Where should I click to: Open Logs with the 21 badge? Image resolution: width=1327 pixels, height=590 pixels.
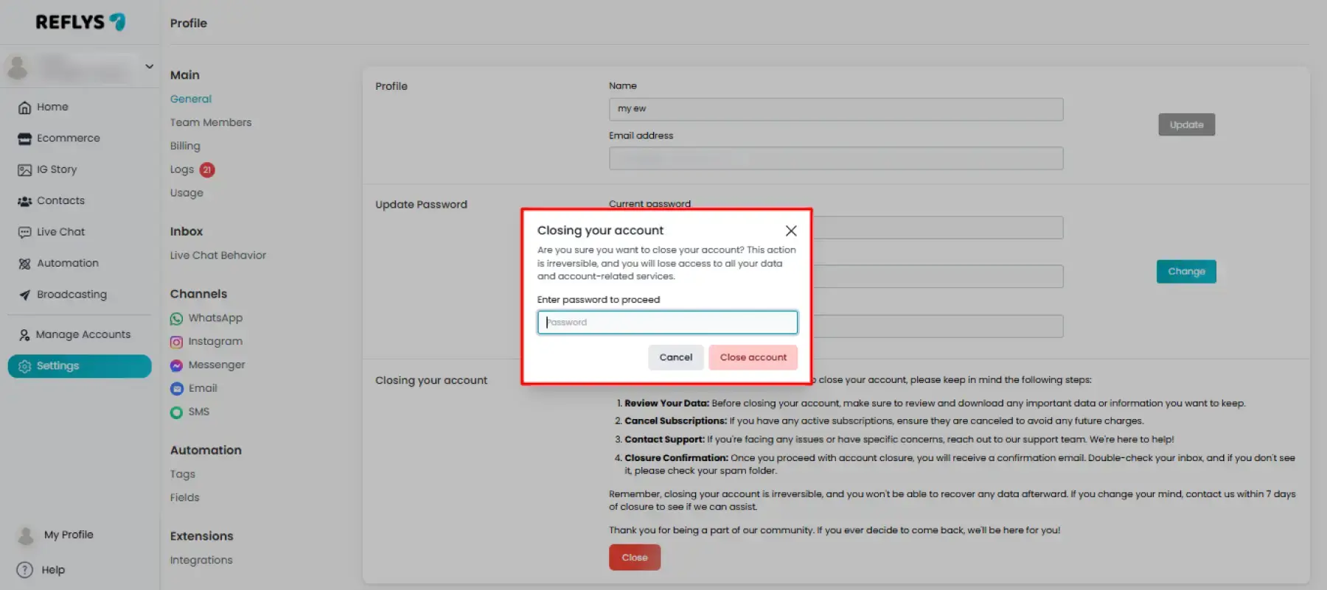pyautogui.click(x=182, y=169)
